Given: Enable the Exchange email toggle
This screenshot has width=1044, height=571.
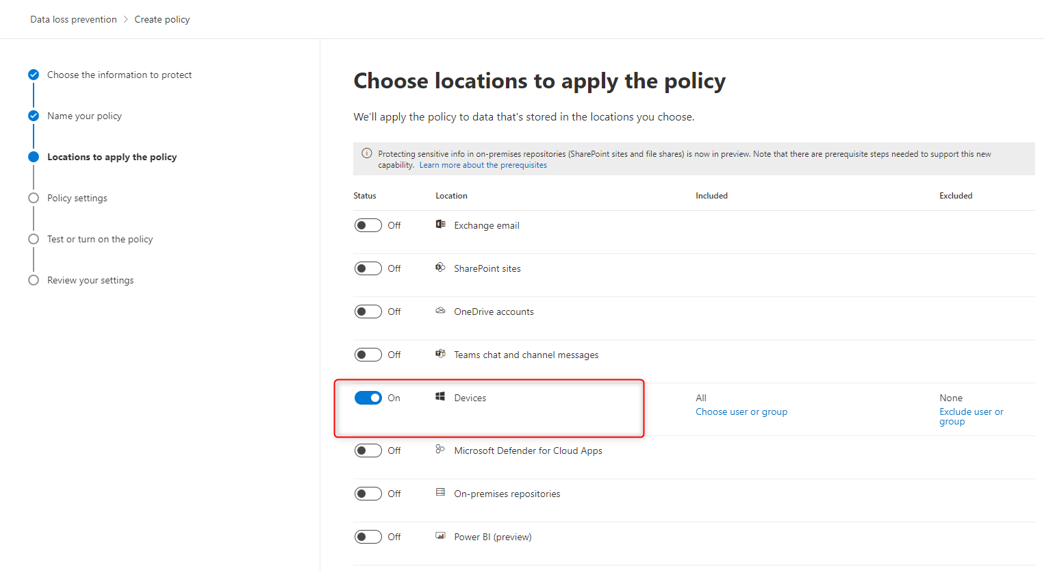Looking at the screenshot, I should coord(368,225).
